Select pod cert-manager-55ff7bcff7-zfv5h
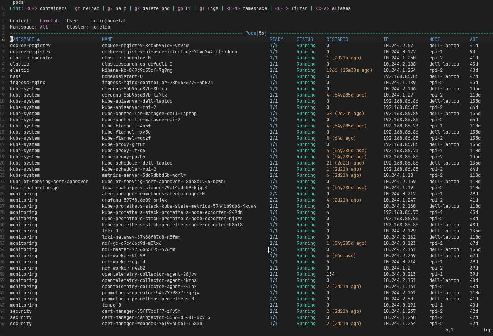Image resolution: width=493 pixels, height=336 pixels. pos(141,311)
